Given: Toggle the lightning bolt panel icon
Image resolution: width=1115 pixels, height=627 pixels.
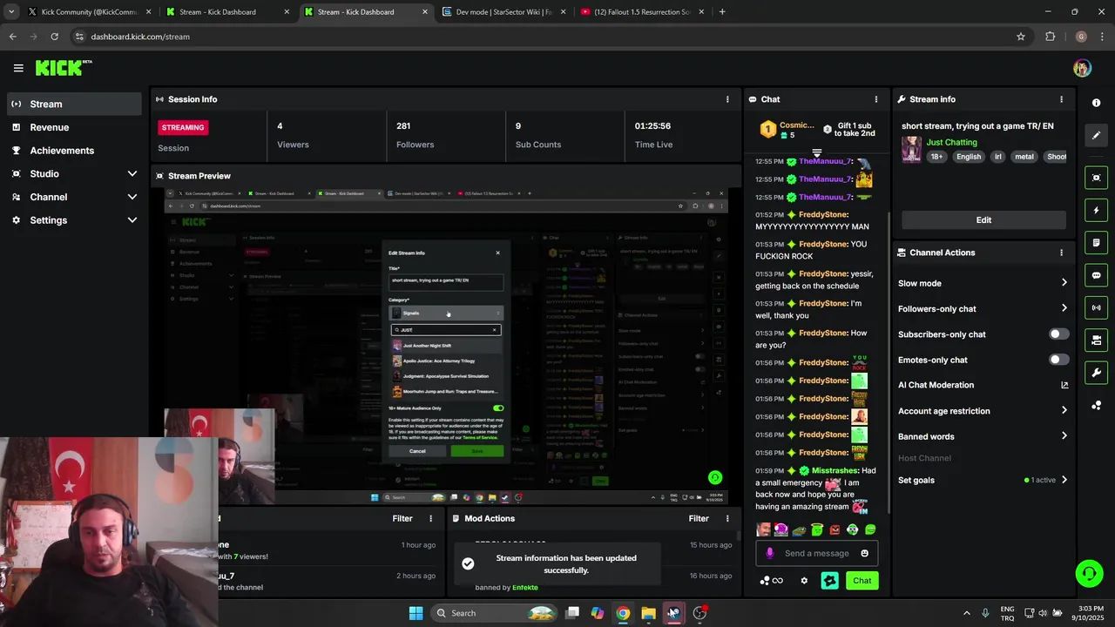Looking at the screenshot, I should coord(1096,210).
